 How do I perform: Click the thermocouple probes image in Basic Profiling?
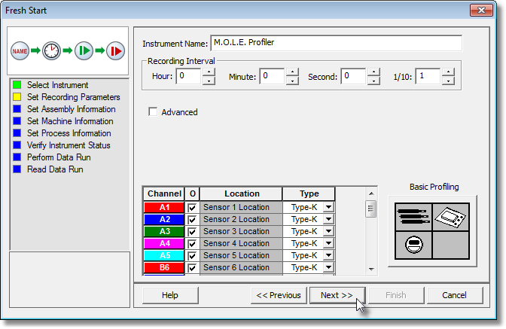click(413, 217)
